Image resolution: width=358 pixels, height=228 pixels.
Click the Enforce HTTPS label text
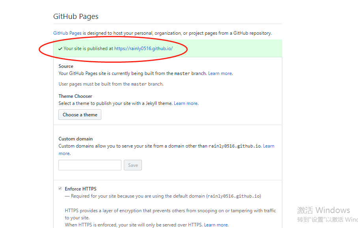coord(81,189)
